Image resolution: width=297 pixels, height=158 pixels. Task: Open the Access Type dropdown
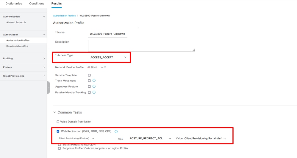tap(108, 57)
